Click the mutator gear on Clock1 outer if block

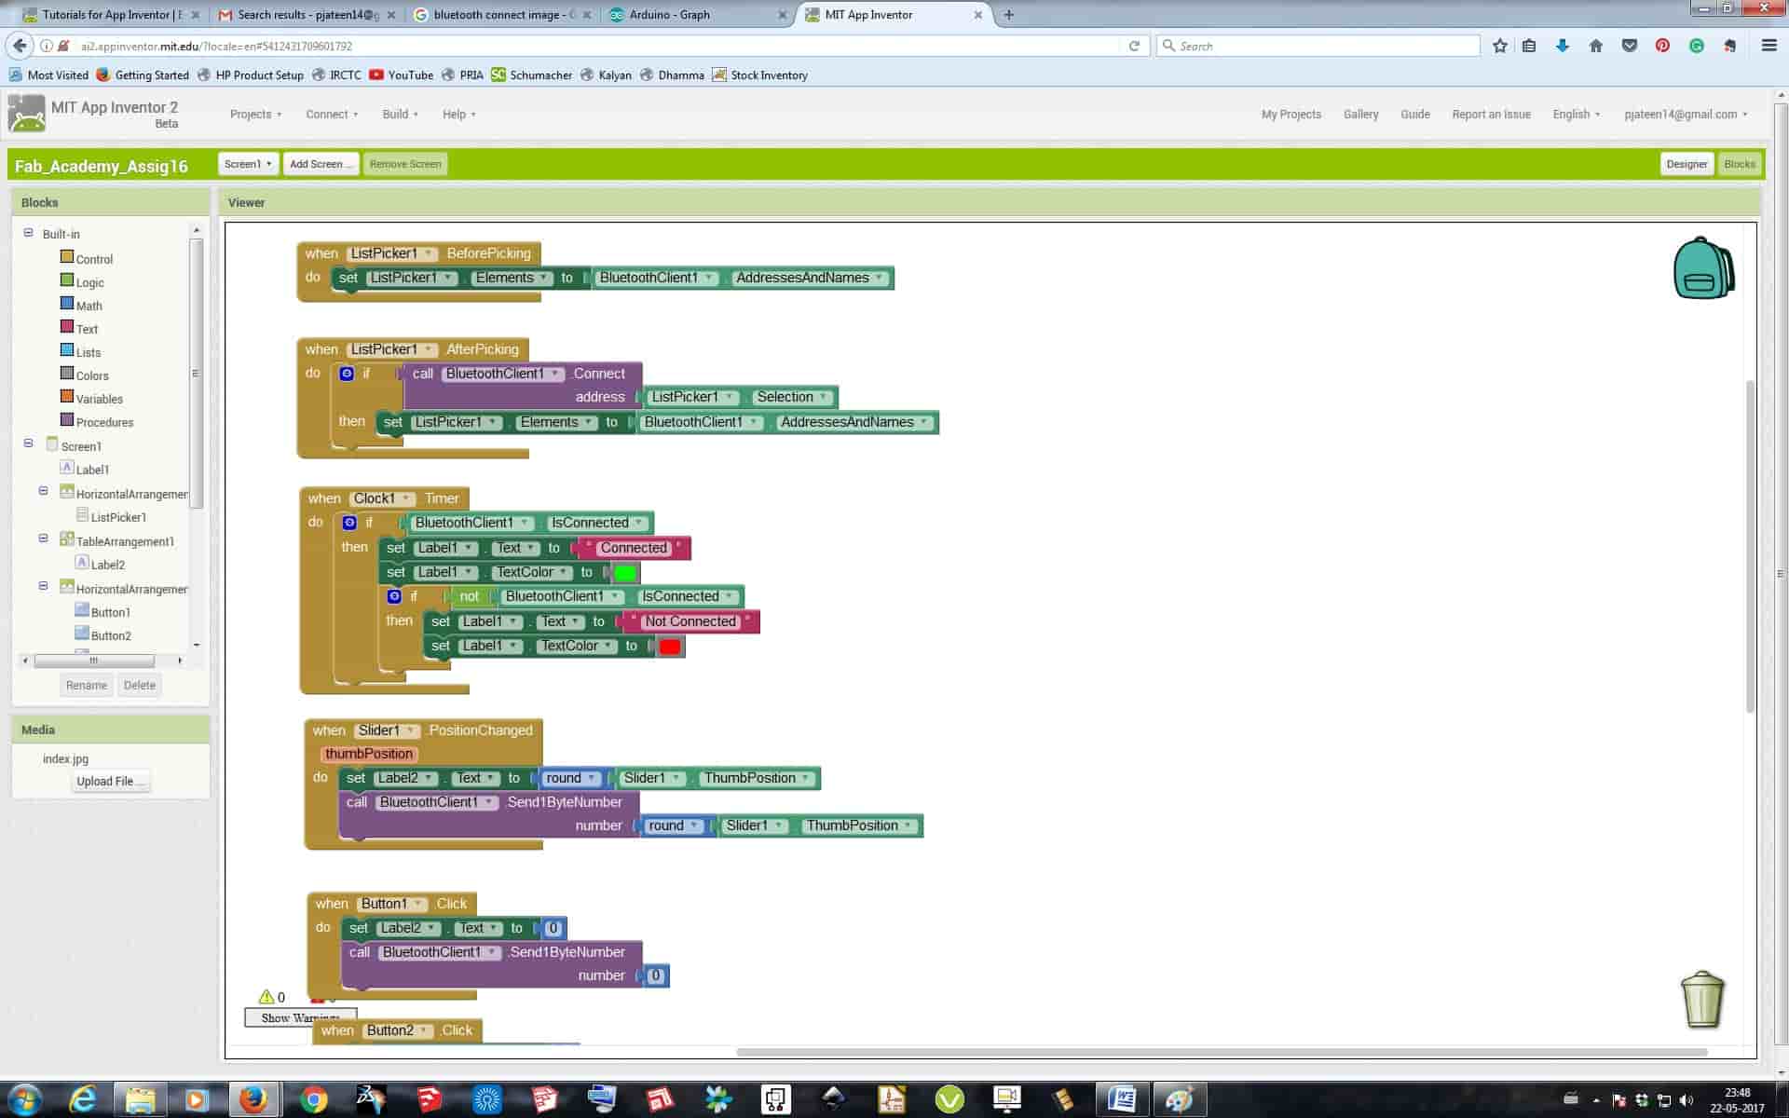coord(349,523)
